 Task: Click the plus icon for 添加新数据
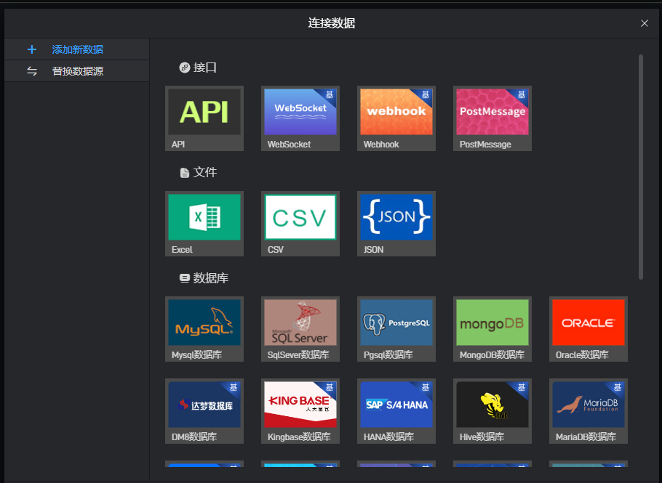pos(32,49)
